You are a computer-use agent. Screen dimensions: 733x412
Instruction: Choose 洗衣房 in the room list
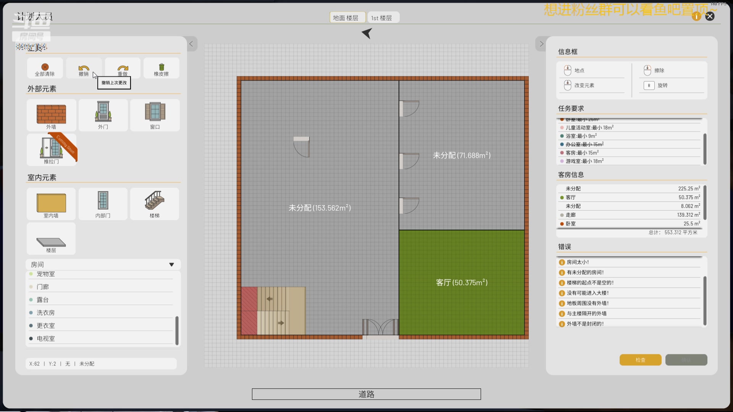(x=46, y=313)
